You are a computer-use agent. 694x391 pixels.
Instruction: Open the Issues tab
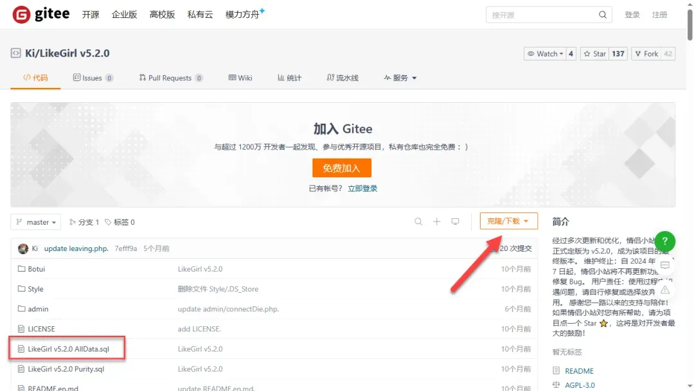93,78
